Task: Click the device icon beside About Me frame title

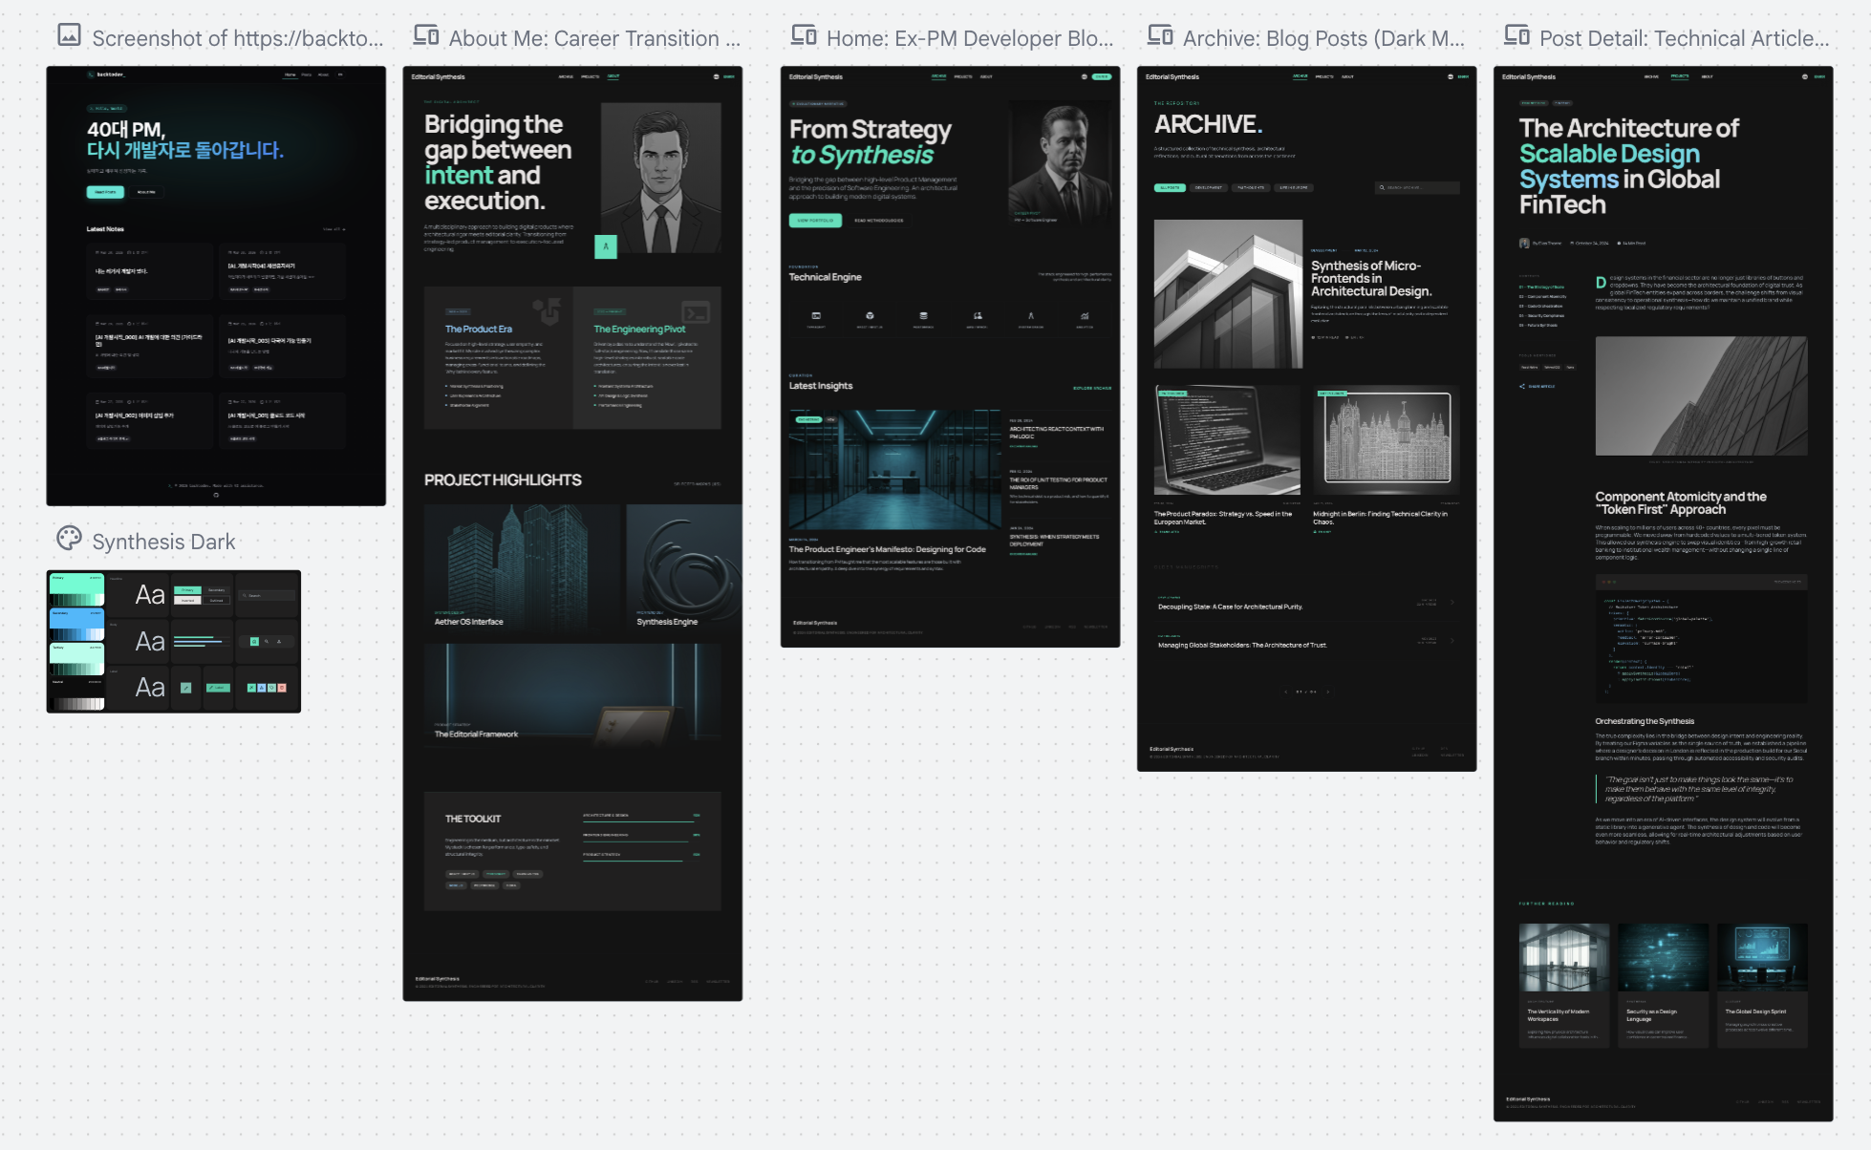Action: [426, 35]
